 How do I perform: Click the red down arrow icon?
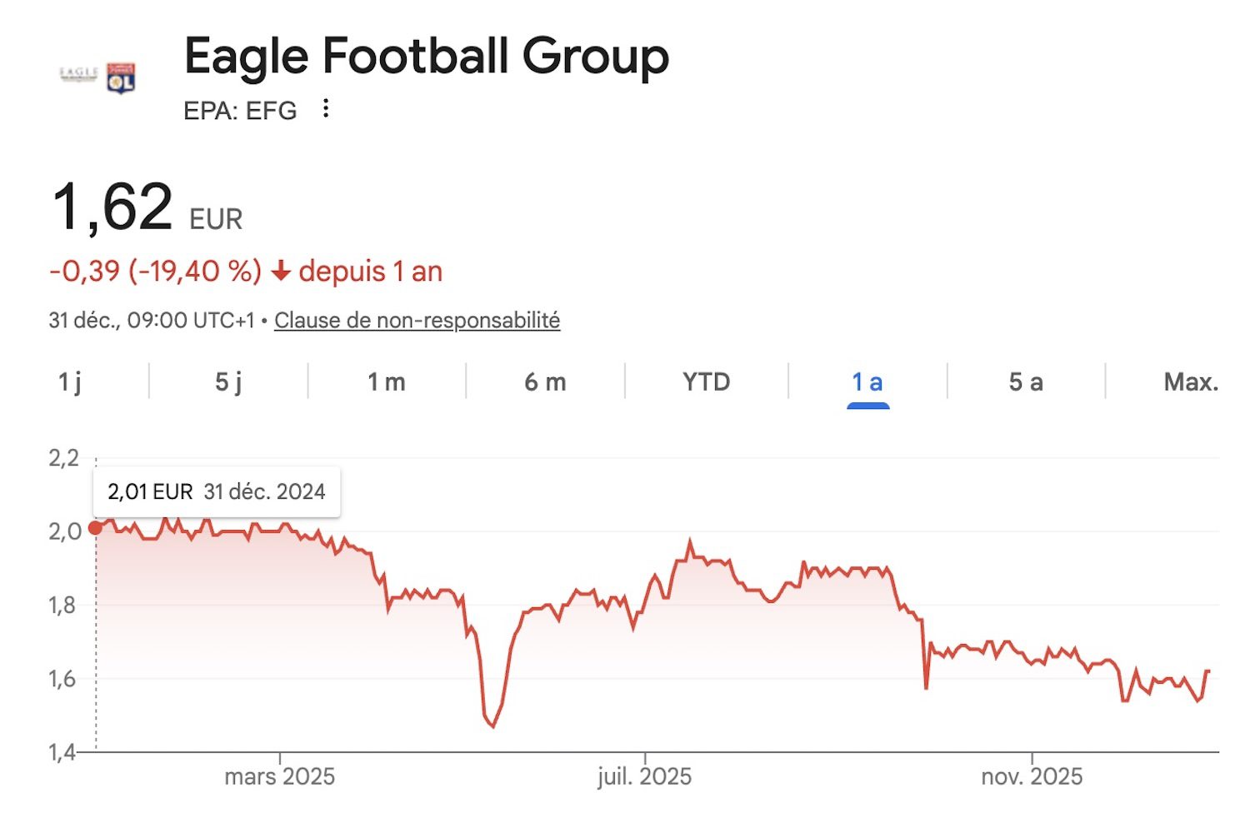[x=281, y=272]
